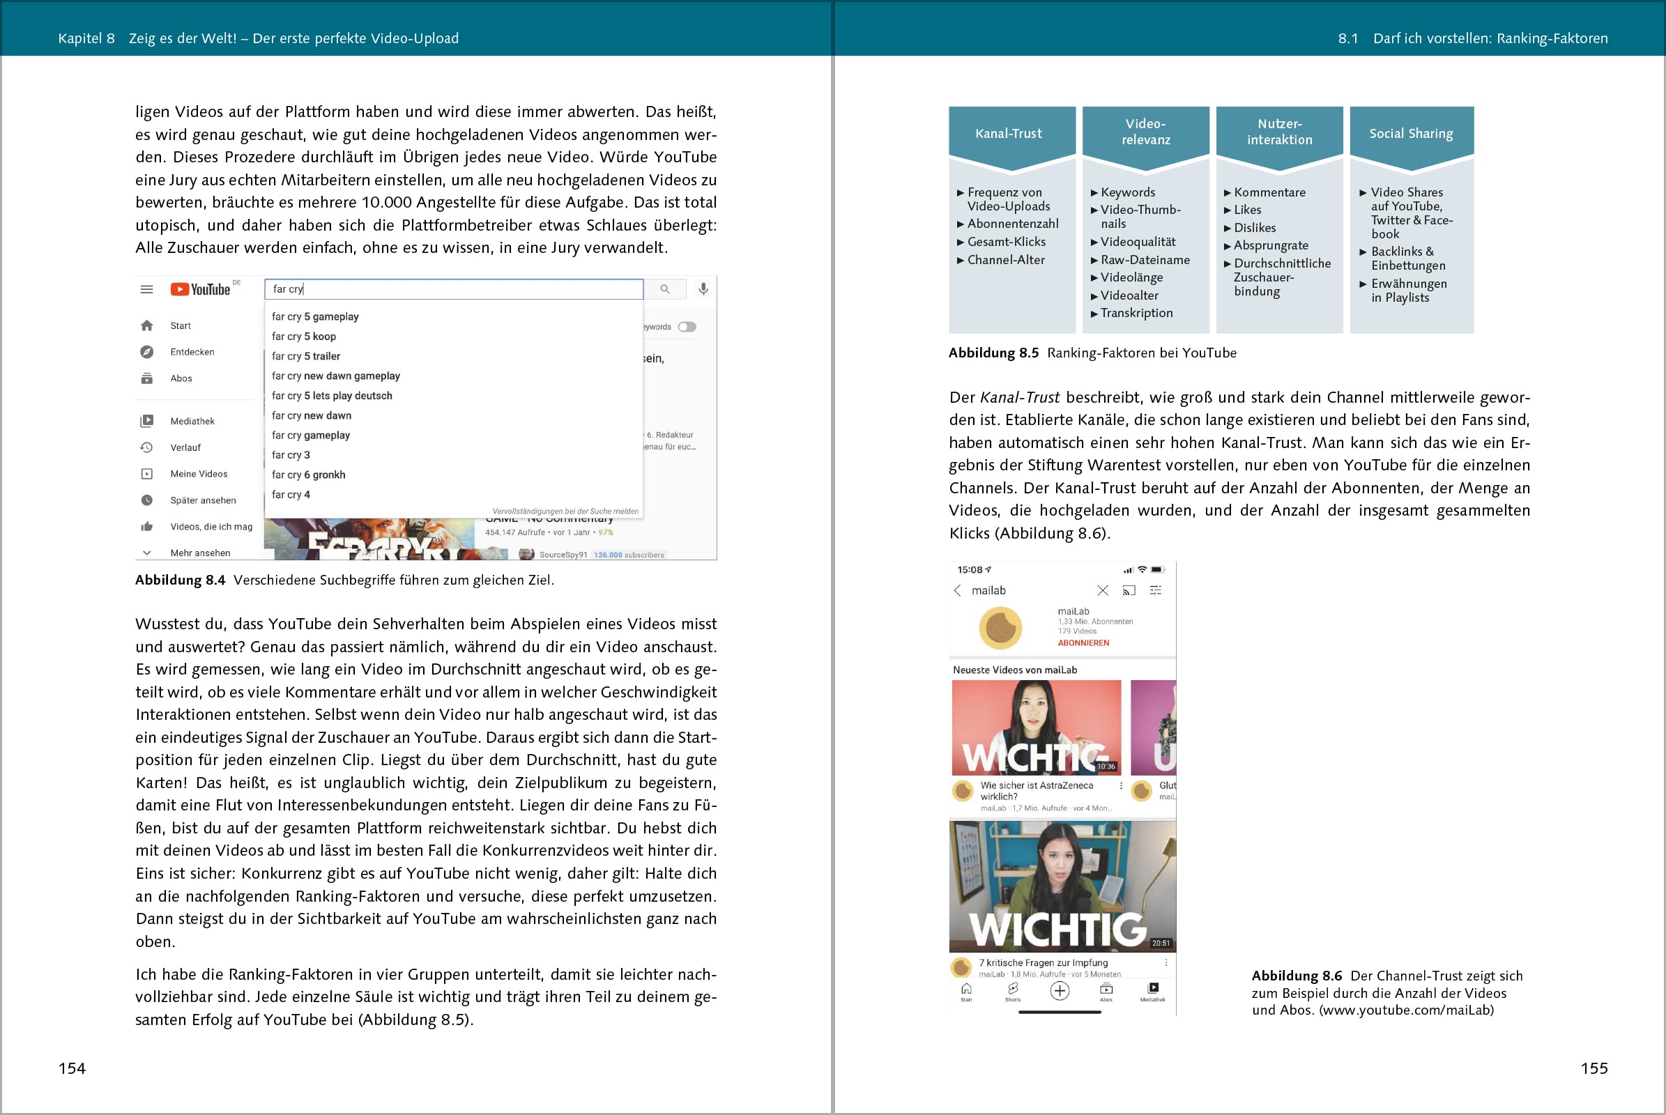
Task: Clear the mailab search with X
Action: pyautogui.click(x=1103, y=590)
